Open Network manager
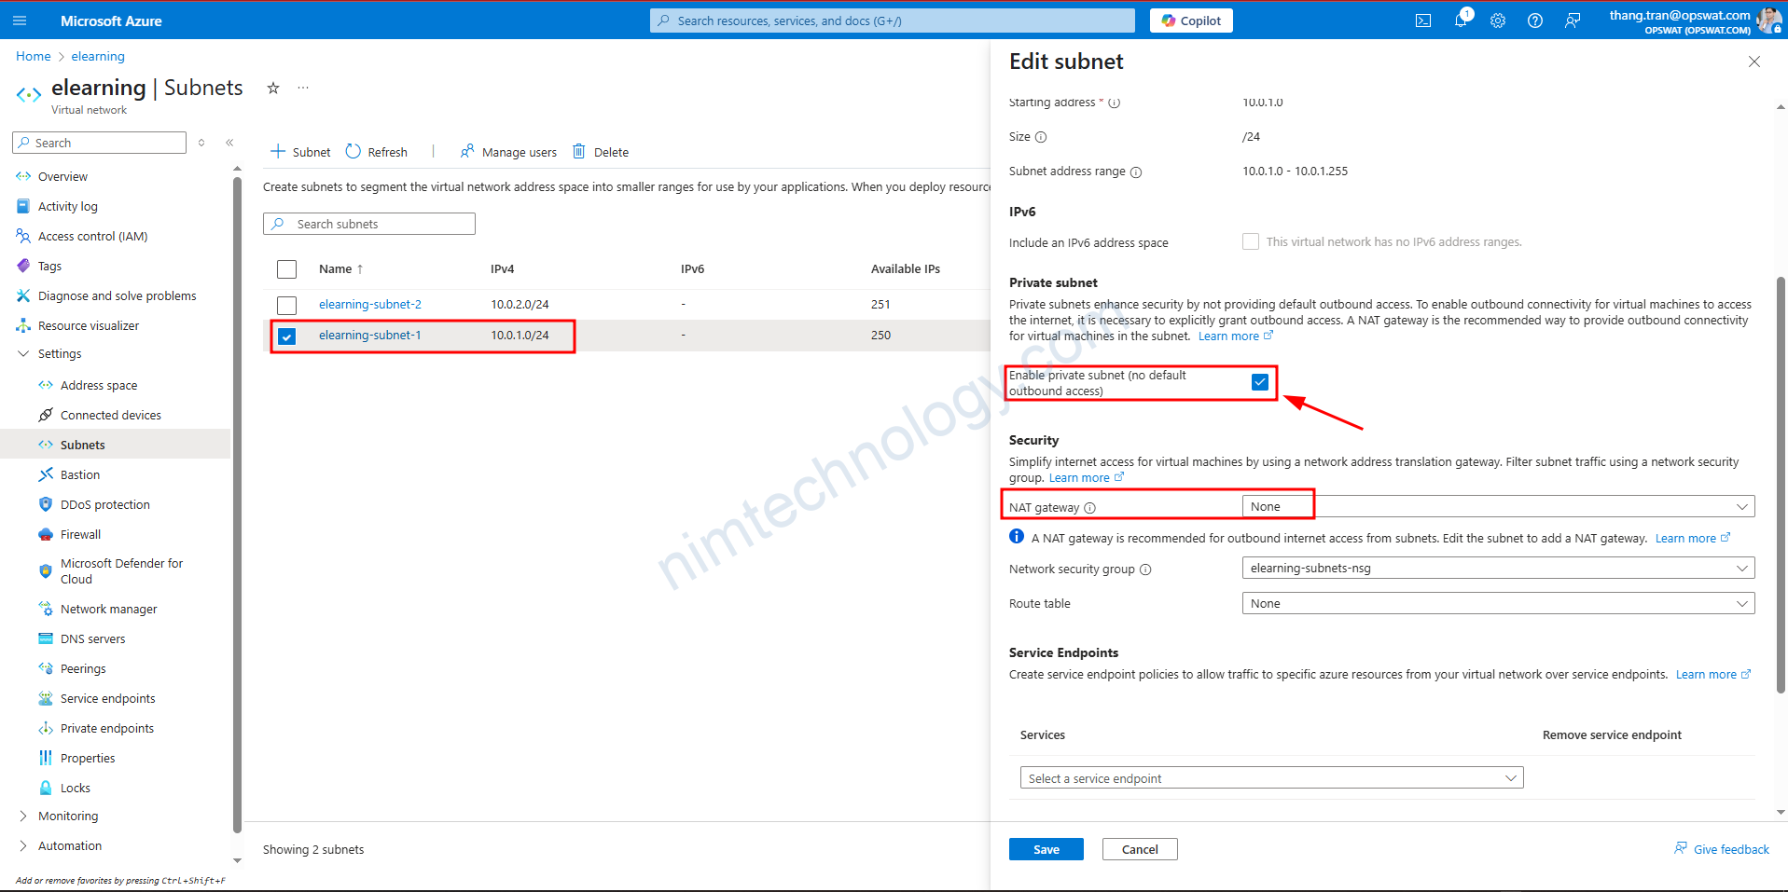 [x=108, y=609]
